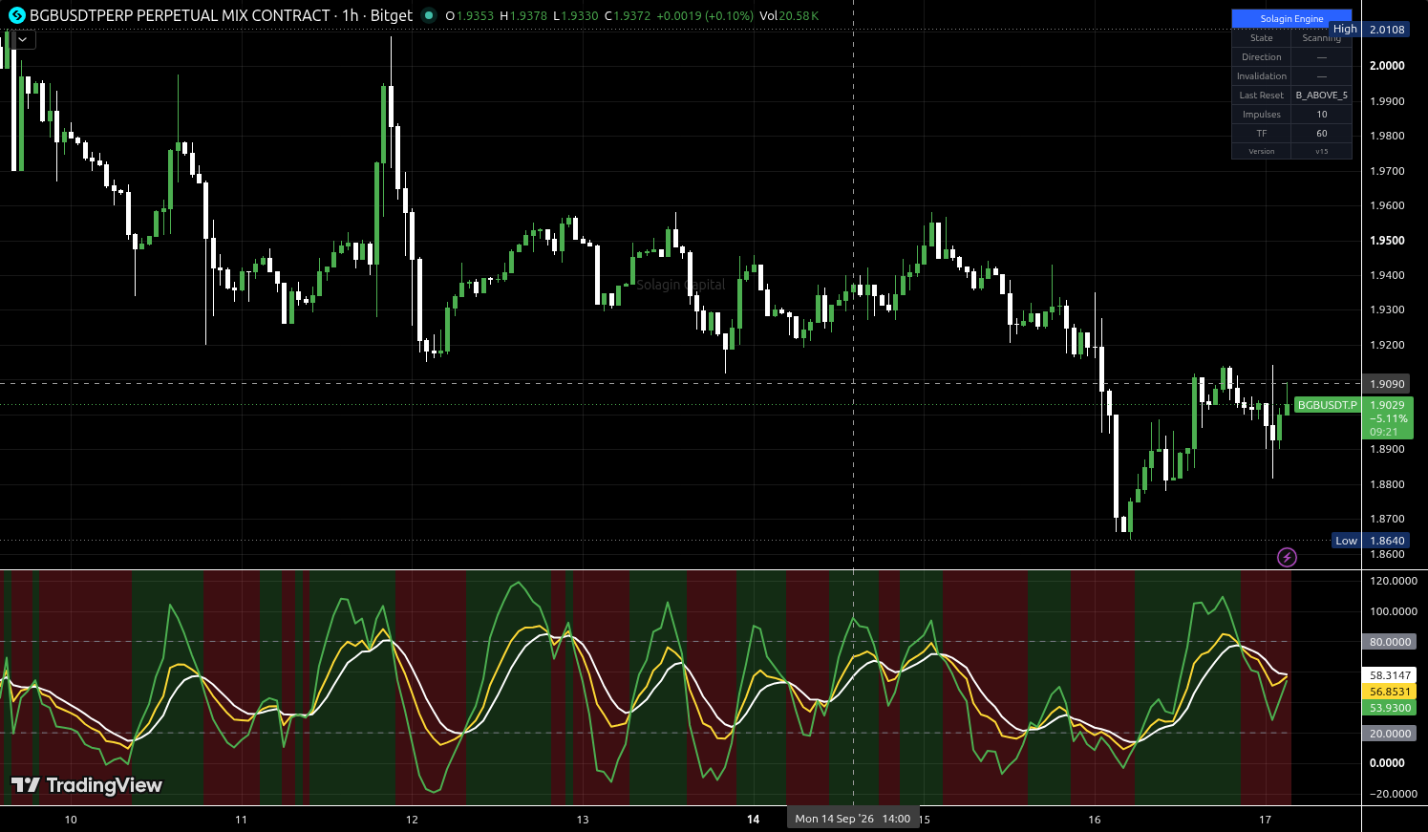Screen dimensions: 1428x832
Task: Click the State row label
Action: [1261, 38]
